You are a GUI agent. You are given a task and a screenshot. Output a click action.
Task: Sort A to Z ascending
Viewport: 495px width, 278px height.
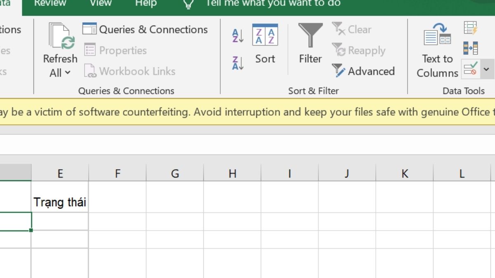coord(238,36)
